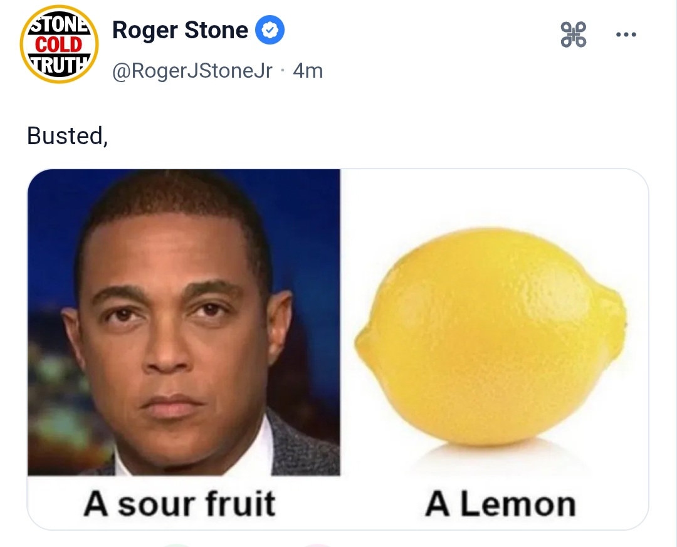Image resolution: width=677 pixels, height=547 pixels.
Task: Open the post via the 4m timestamp
Action: click(308, 71)
